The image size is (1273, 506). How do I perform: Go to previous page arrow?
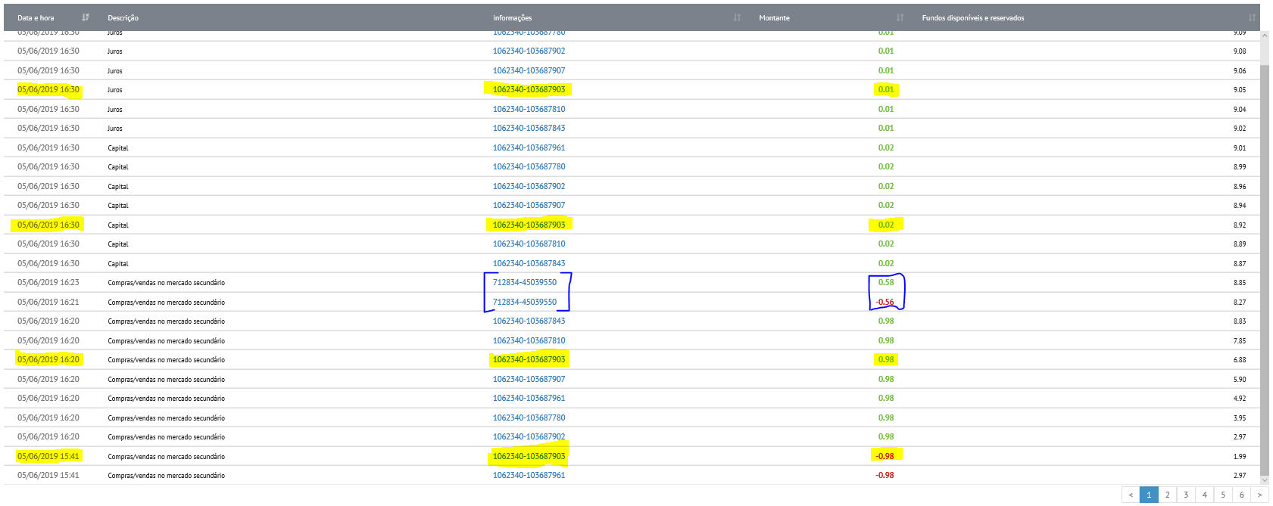[1131, 495]
